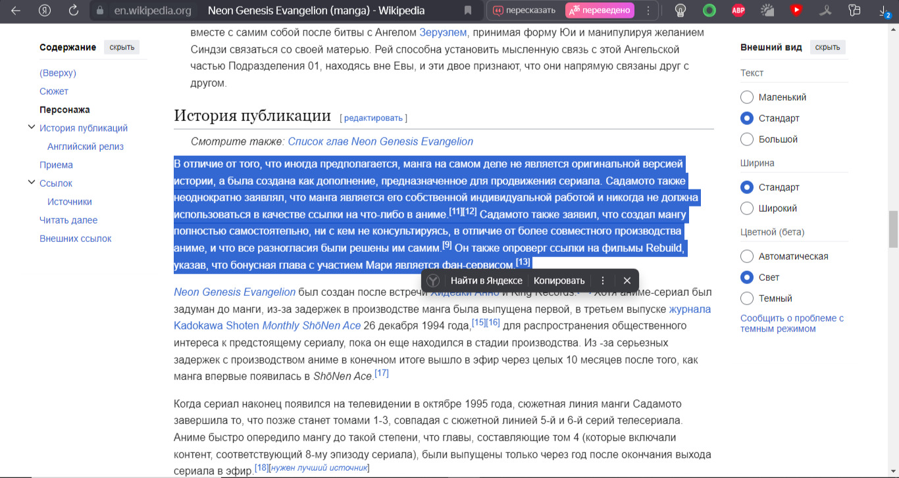Collapse the Ссылок section in contents
The width and height of the screenshot is (899, 478).
[31, 183]
